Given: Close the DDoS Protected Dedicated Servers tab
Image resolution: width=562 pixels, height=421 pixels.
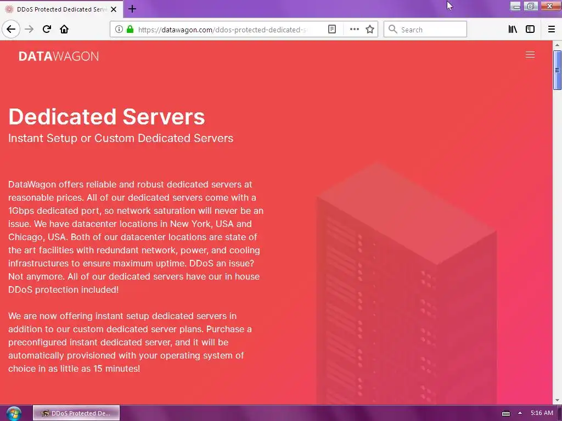Looking at the screenshot, I should (x=114, y=9).
